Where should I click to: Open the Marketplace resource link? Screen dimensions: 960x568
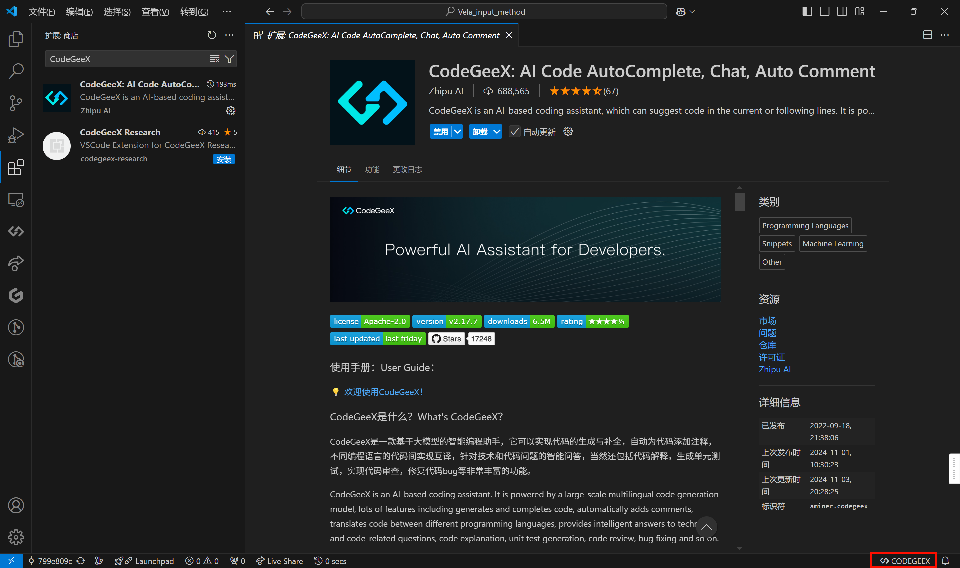tap(767, 320)
